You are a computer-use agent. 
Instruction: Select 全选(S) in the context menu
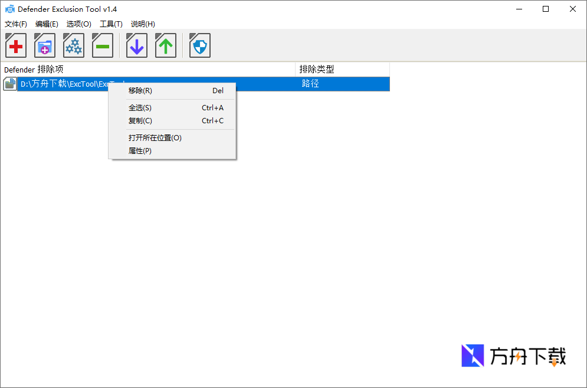pyautogui.click(x=140, y=107)
